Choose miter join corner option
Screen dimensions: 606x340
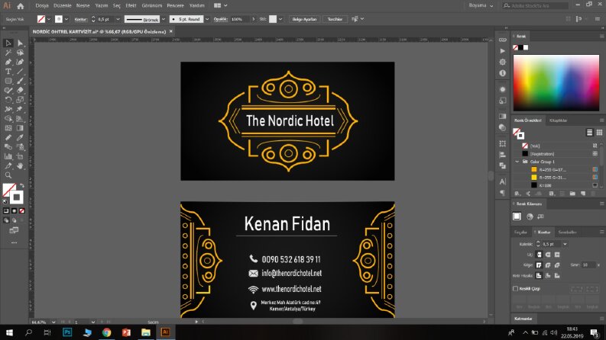pyautogui.click(x=539, y=265)
